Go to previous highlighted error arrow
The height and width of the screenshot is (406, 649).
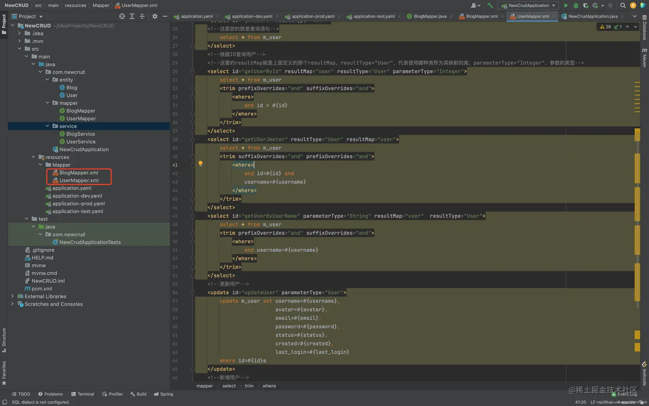pyautogui.click(x=628, y=27)
